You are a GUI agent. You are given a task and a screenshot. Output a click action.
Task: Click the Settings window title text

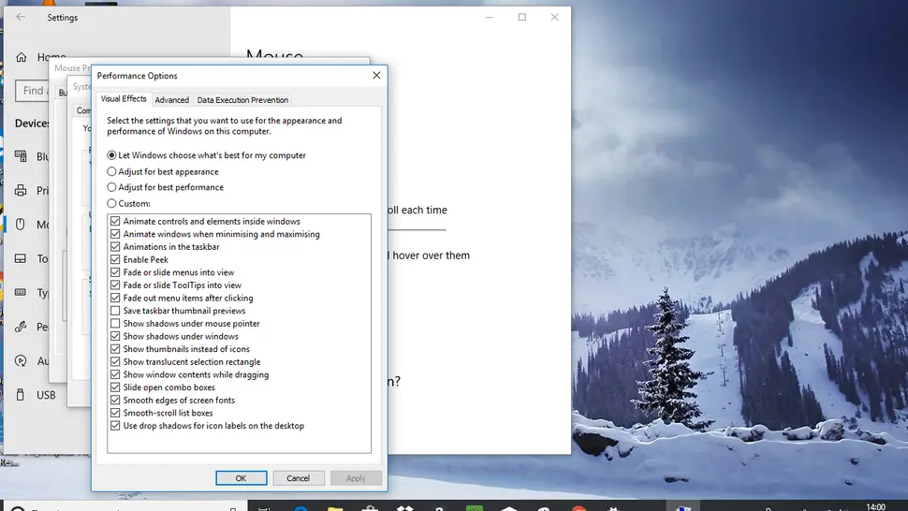click(63, 18)
